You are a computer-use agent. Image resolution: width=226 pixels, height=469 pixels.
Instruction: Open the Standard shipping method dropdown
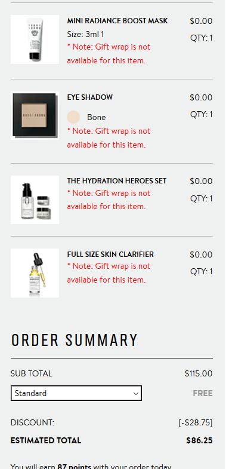76,393
